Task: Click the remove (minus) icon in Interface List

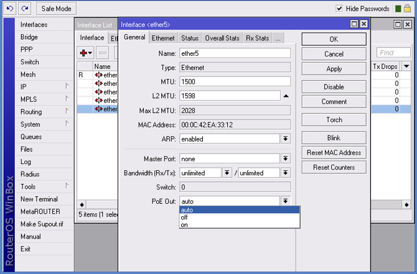Action: coord(103,53)
